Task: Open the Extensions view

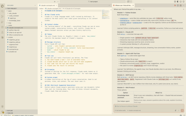Action: click(2, 27)
